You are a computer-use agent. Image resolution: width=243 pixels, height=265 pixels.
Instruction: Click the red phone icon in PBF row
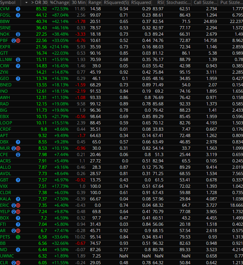(x=18, y=41)
